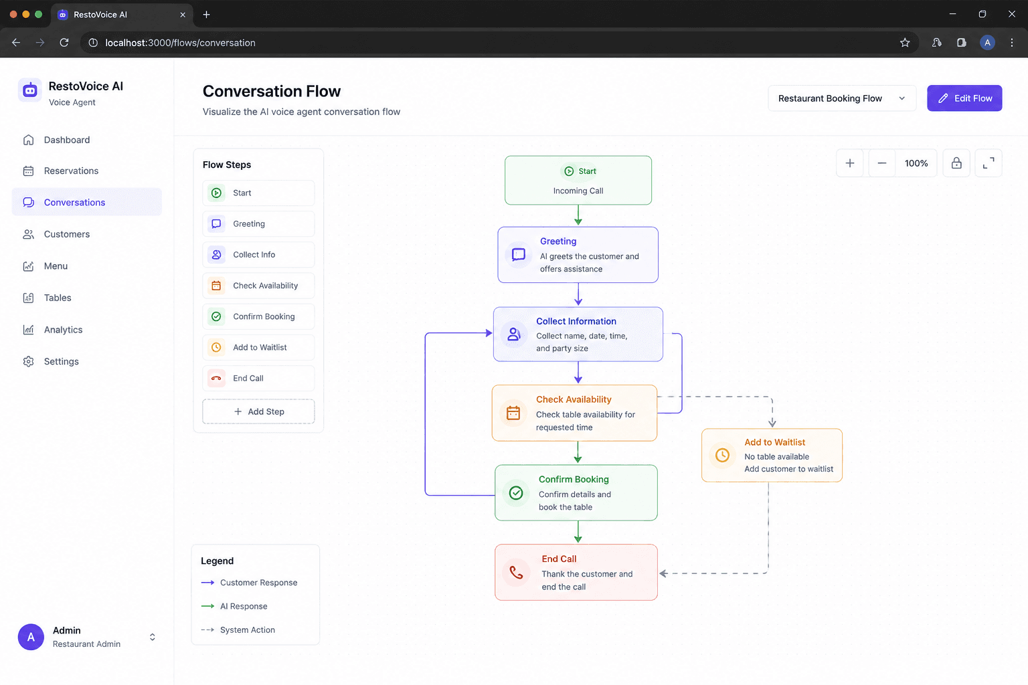Expand the Admin account switcher
Viewport: 1028px width, 685px height.
click(153, 637)
